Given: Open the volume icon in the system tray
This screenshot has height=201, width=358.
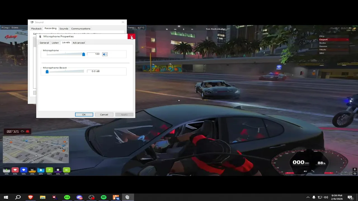Looking at the screenshot, I should [326, 197].
